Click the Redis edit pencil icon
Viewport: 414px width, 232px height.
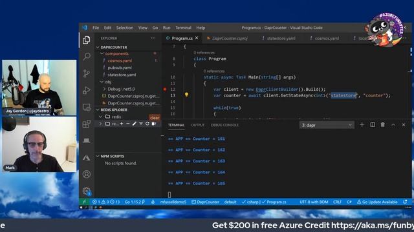[135, 124]
